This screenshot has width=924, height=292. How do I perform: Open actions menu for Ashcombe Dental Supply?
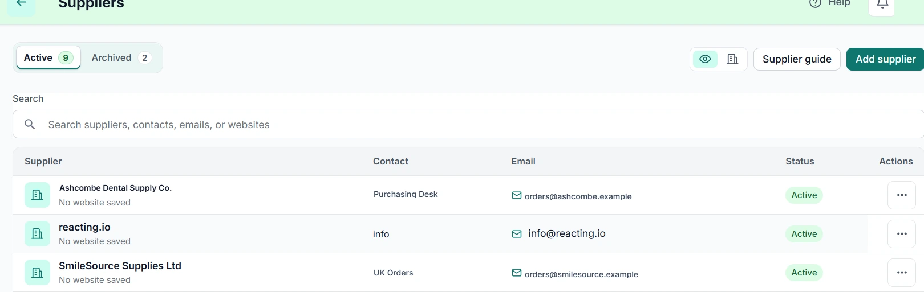point(901,195)
